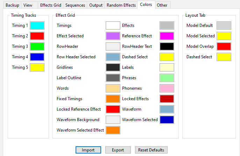Select the Other tab
240x156 pixels.
[162, 5]
